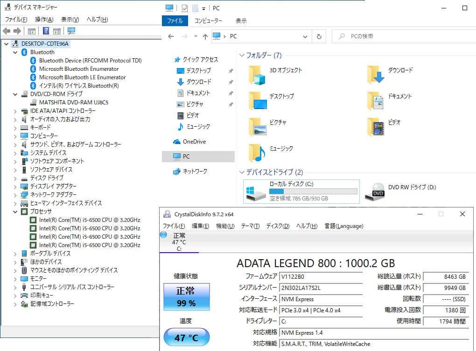This screenshot has width=476, height=351.
Task: Click the help (?) icon in Device Manager toolbar
Action: click(47, 31)
